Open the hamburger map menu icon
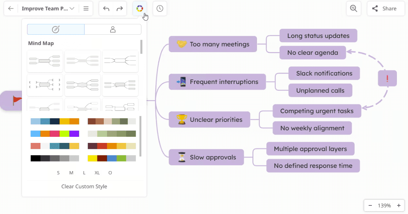The height and width of the screenshot is (214, 408). 86,8
